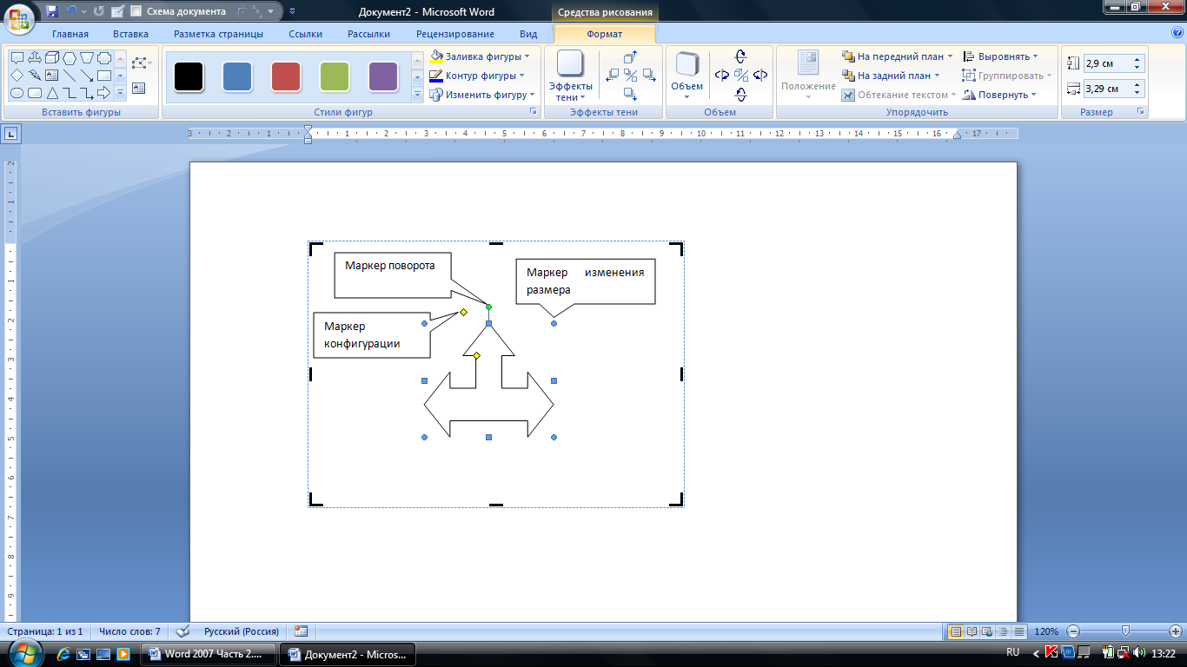Select the straight line shape
Screen dimensions: 1187x667
[x=70, y=76]
